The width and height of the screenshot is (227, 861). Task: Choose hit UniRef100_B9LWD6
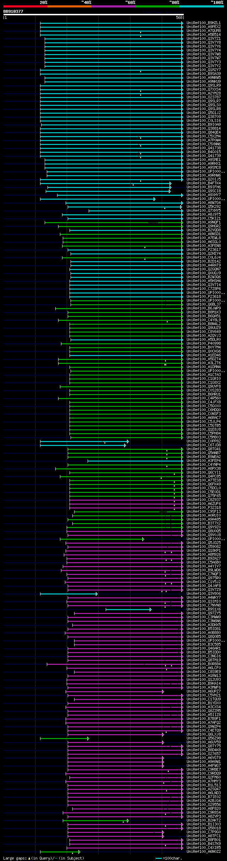pyautogui.click(x=204, y=570)
